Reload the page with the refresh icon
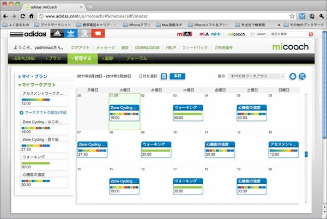Viewport: 327px width, 219px height. [23, 16]
